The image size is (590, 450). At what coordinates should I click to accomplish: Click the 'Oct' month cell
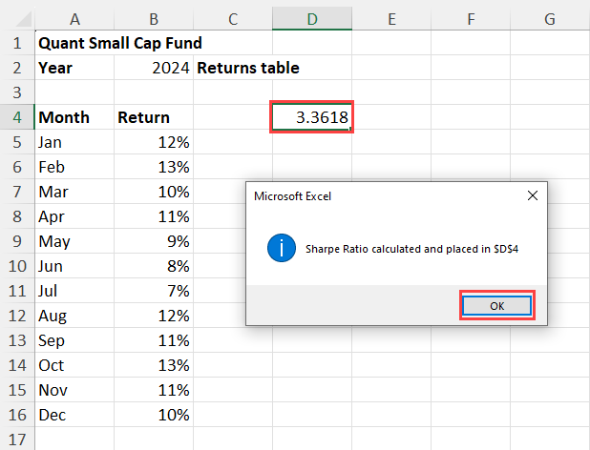pyautogui.click(x=74, y=365)
